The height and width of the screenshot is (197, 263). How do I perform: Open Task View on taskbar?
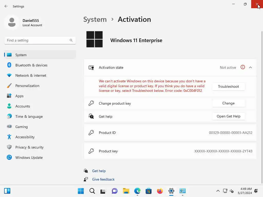point(103,191)
